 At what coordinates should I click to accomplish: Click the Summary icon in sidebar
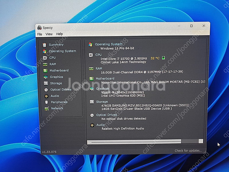(x=44, y=45)
